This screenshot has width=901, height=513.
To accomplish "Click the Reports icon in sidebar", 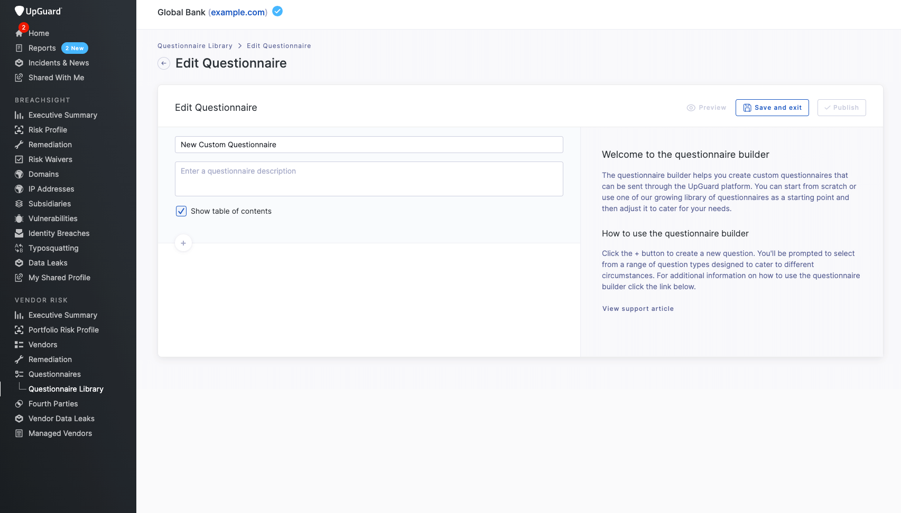I will (x=19, y=48).
